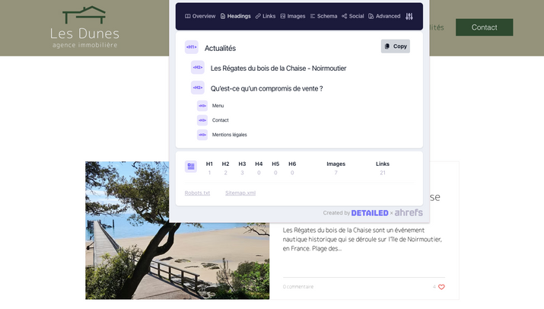Open the Links tab
This screenshot has width=544, height=309.
[x=266, y=16]
